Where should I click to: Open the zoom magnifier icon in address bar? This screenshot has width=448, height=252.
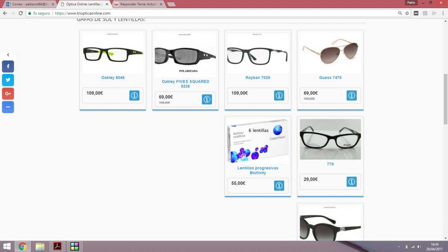click(400, 13)
